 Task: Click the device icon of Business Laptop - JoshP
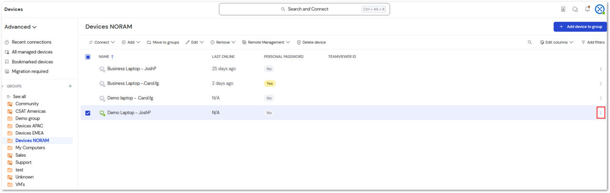[102, 69]
